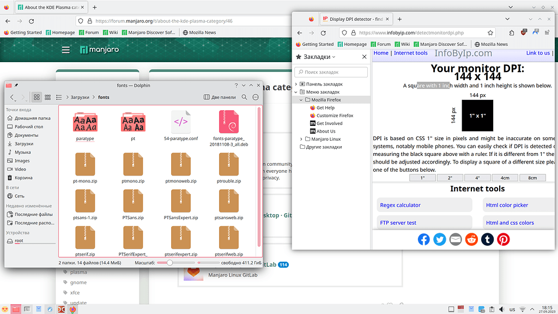The height and width of the screenshot is (314, 558).
Task: Open the 'Regex calculator' link
Action: point(400,205)
